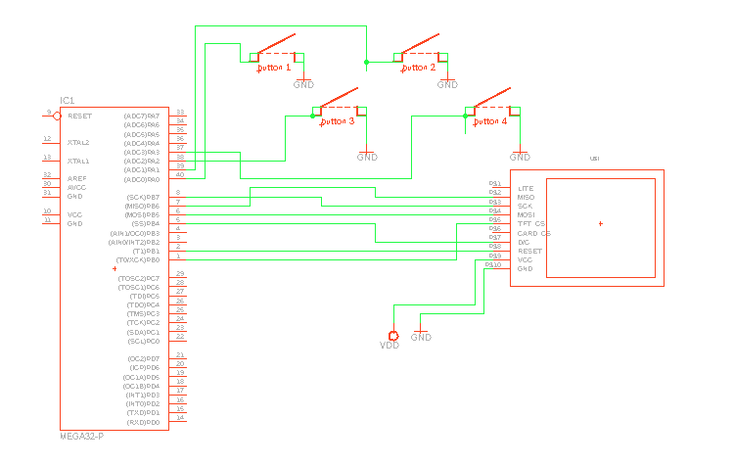Screen dimensions: 734x466
Task: Select the (SCK)PB7 pin label
Action: click(143, 198)
